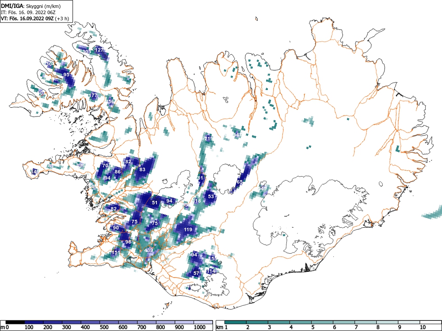The height and width of the screenshot is (331, 442).
Task: Click the 70 value on the map
Action: [105, 165]
